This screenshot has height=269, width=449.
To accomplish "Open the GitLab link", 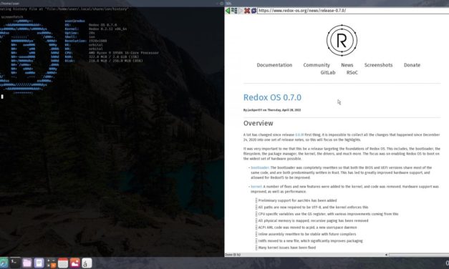I will (327, 72).
